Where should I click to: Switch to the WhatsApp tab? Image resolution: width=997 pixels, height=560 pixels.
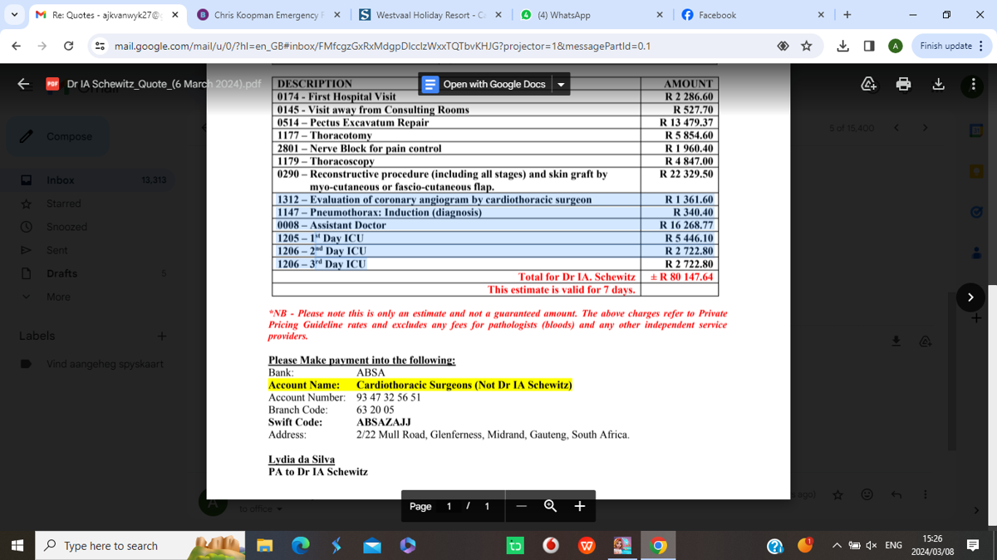592,15
